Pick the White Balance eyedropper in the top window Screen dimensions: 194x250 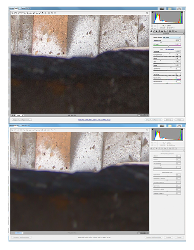pos(18,13)
